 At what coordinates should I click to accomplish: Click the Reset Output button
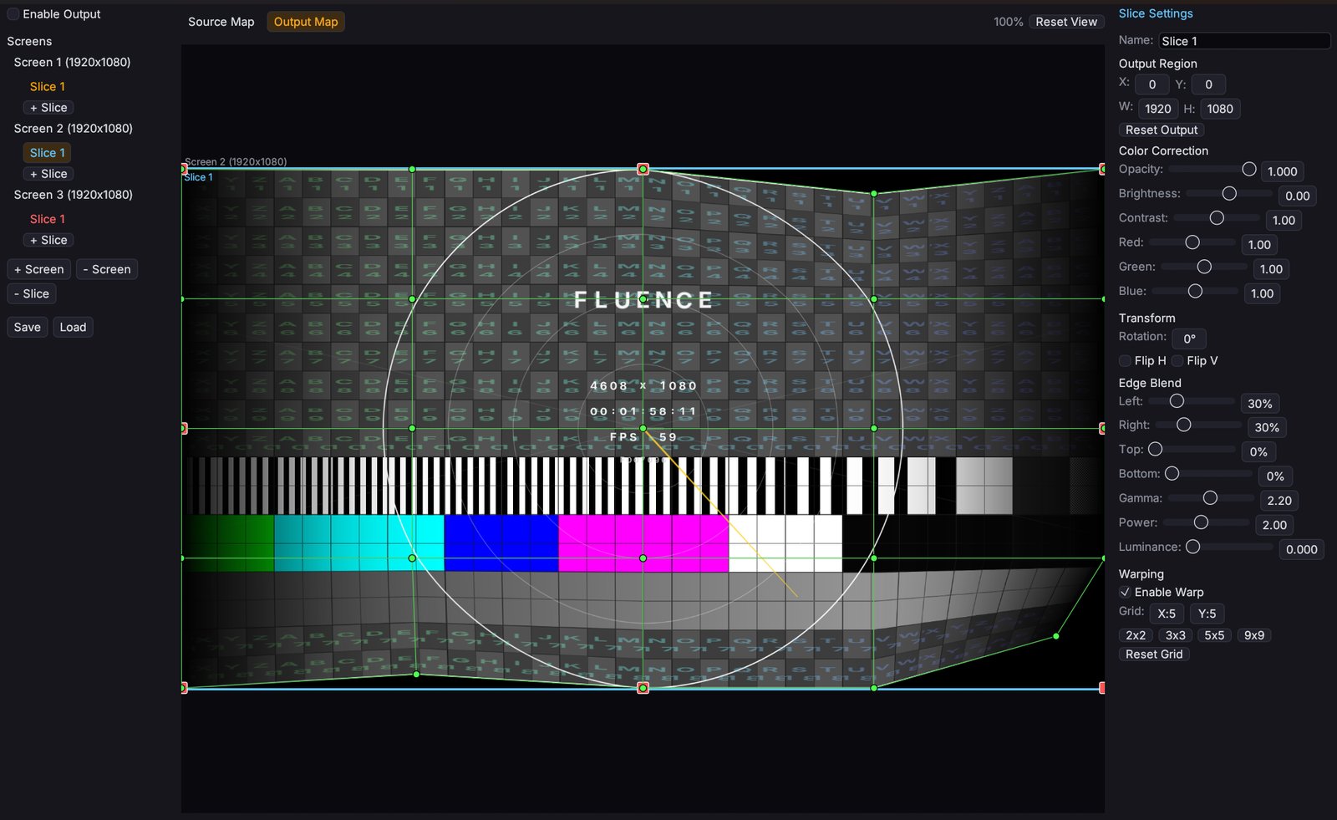tap(1162, 130)
